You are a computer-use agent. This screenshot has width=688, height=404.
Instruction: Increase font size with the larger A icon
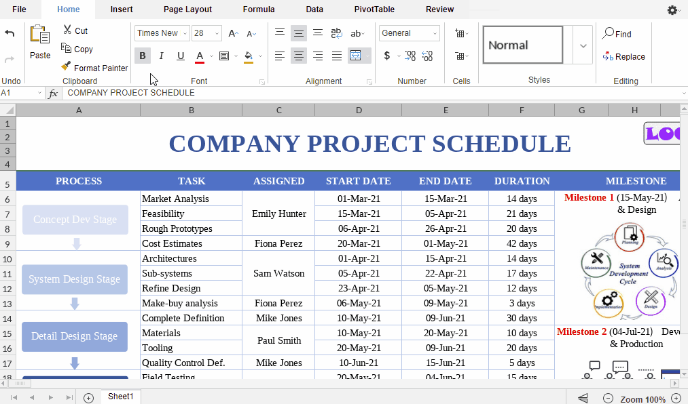[233, 33]
